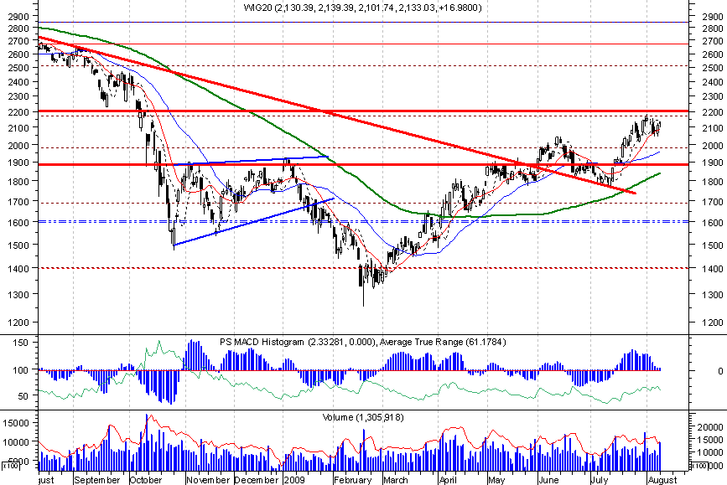
Task: Click the 2200 value on left price scale
Action: (x=18, y=112)
